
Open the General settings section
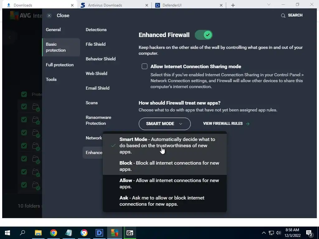pos(53,30)
